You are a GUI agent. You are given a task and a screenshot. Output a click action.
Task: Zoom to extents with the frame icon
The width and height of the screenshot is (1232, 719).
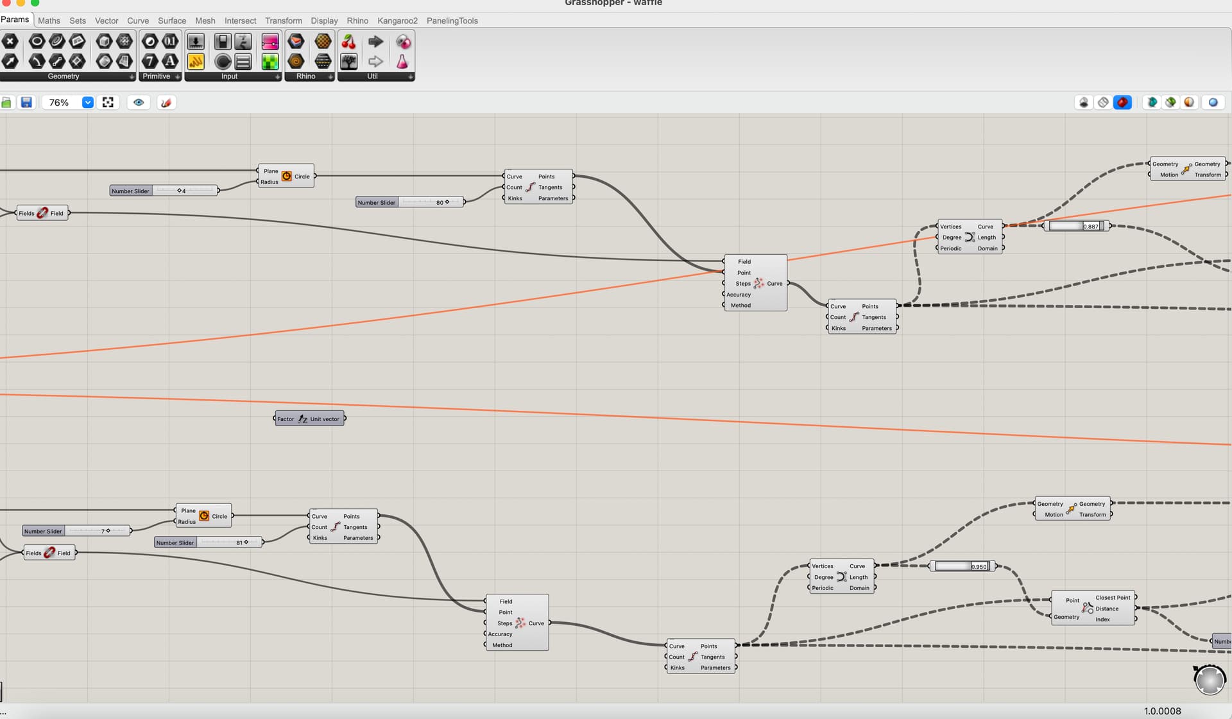tap(108, 103)
